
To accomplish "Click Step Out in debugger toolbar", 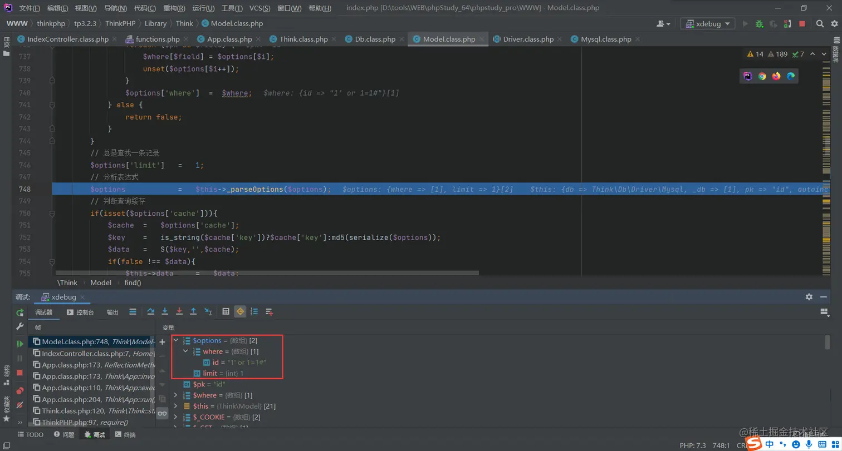I will point(193,312).
